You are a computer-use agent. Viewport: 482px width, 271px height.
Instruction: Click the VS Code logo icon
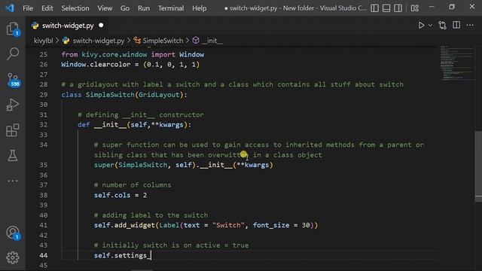pos(10,8)
